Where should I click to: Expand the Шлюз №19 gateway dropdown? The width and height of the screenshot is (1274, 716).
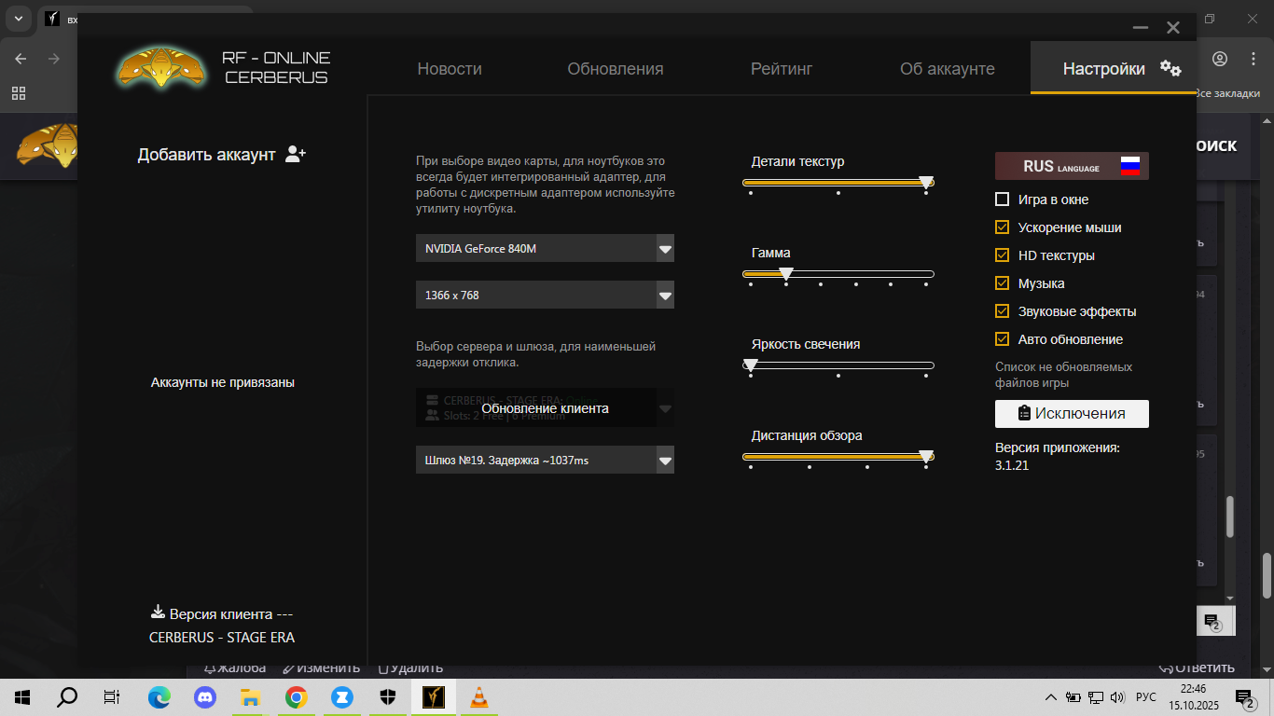(x=665, y=461)
